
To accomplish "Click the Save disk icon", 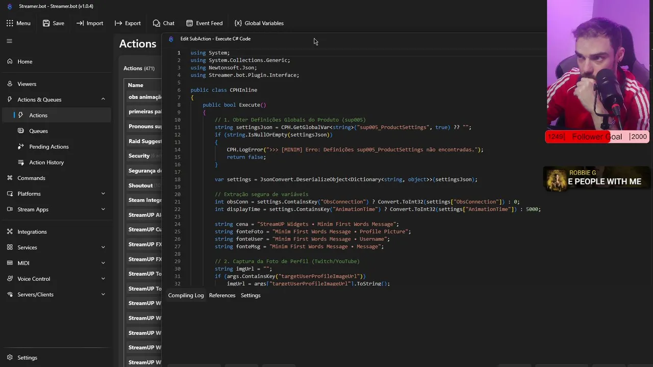I will click(46, 23).
